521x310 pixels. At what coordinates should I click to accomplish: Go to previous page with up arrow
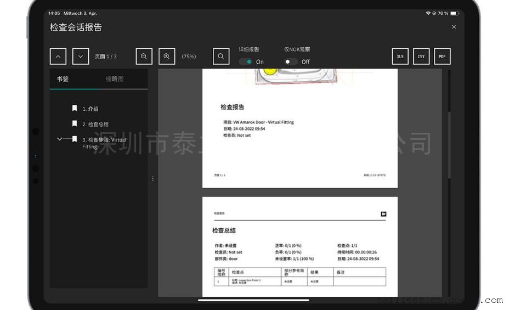pyautogui.click(x=58, y=57)
